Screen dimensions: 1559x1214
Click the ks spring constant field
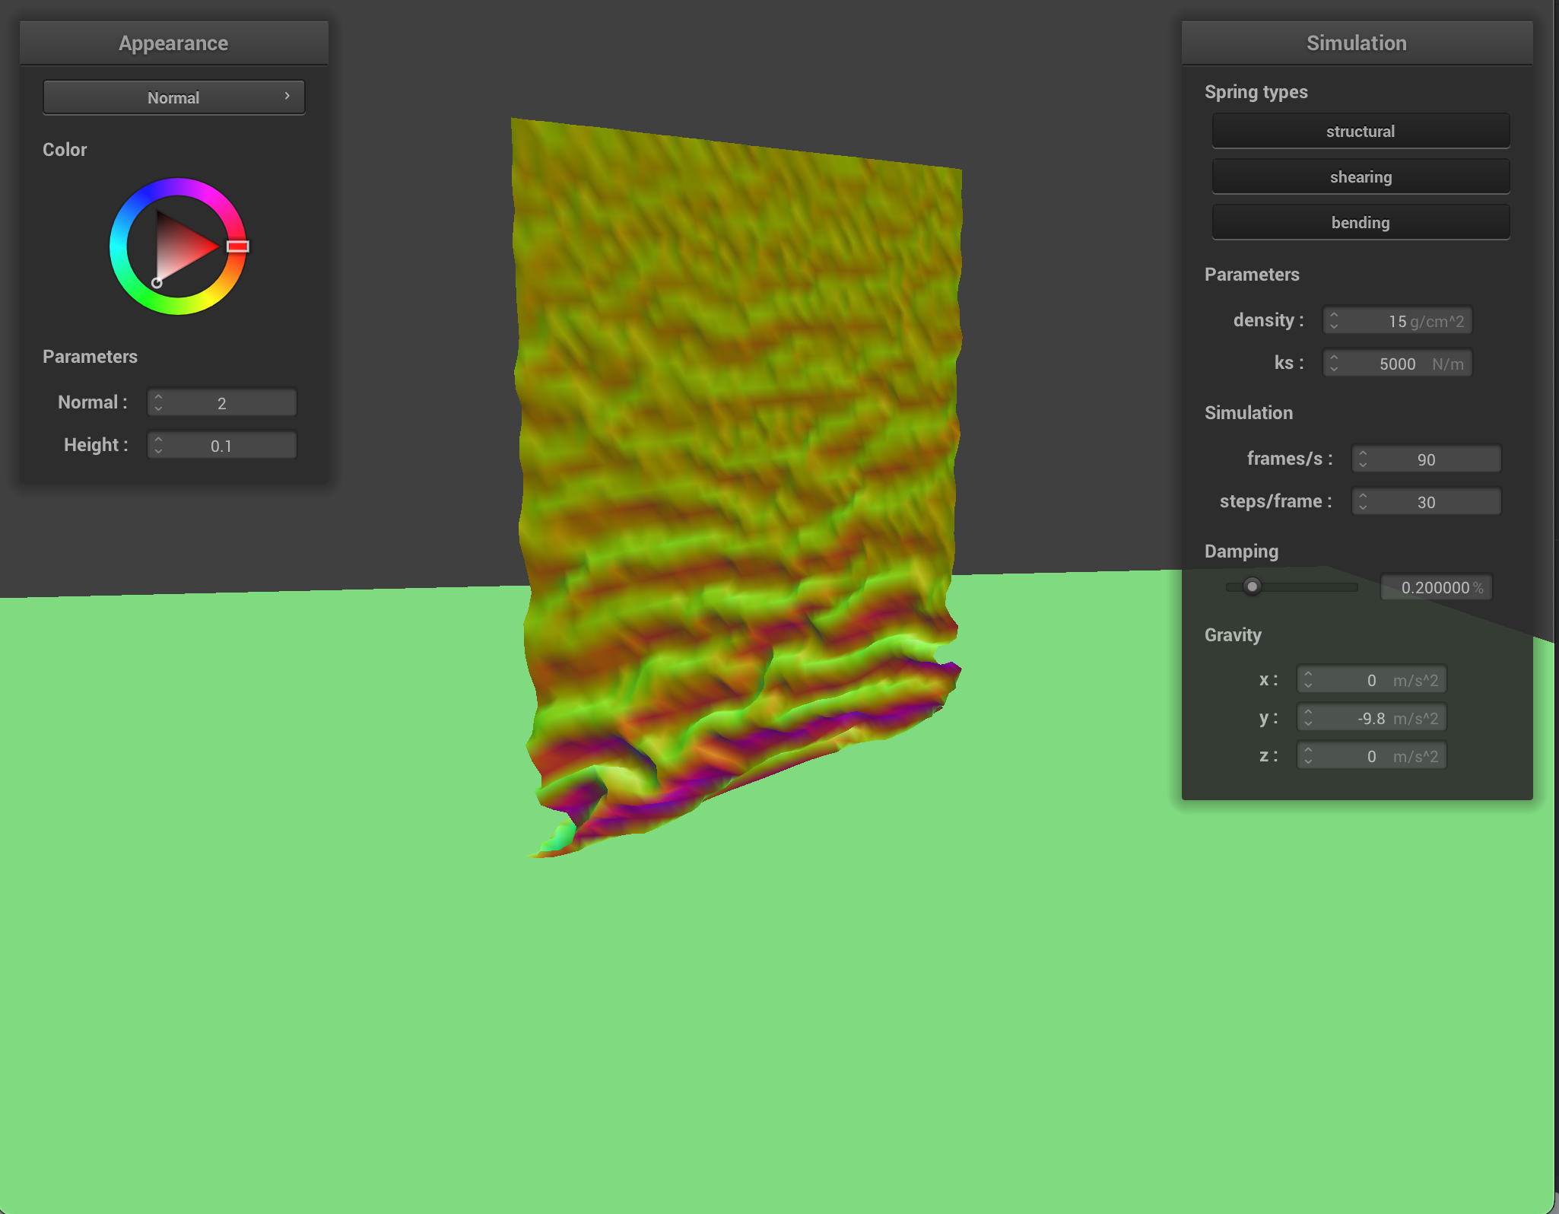tap(1398, 363)
